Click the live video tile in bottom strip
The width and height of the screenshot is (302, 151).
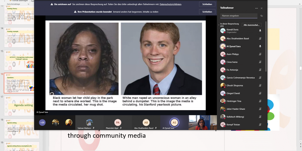[203, 122]
